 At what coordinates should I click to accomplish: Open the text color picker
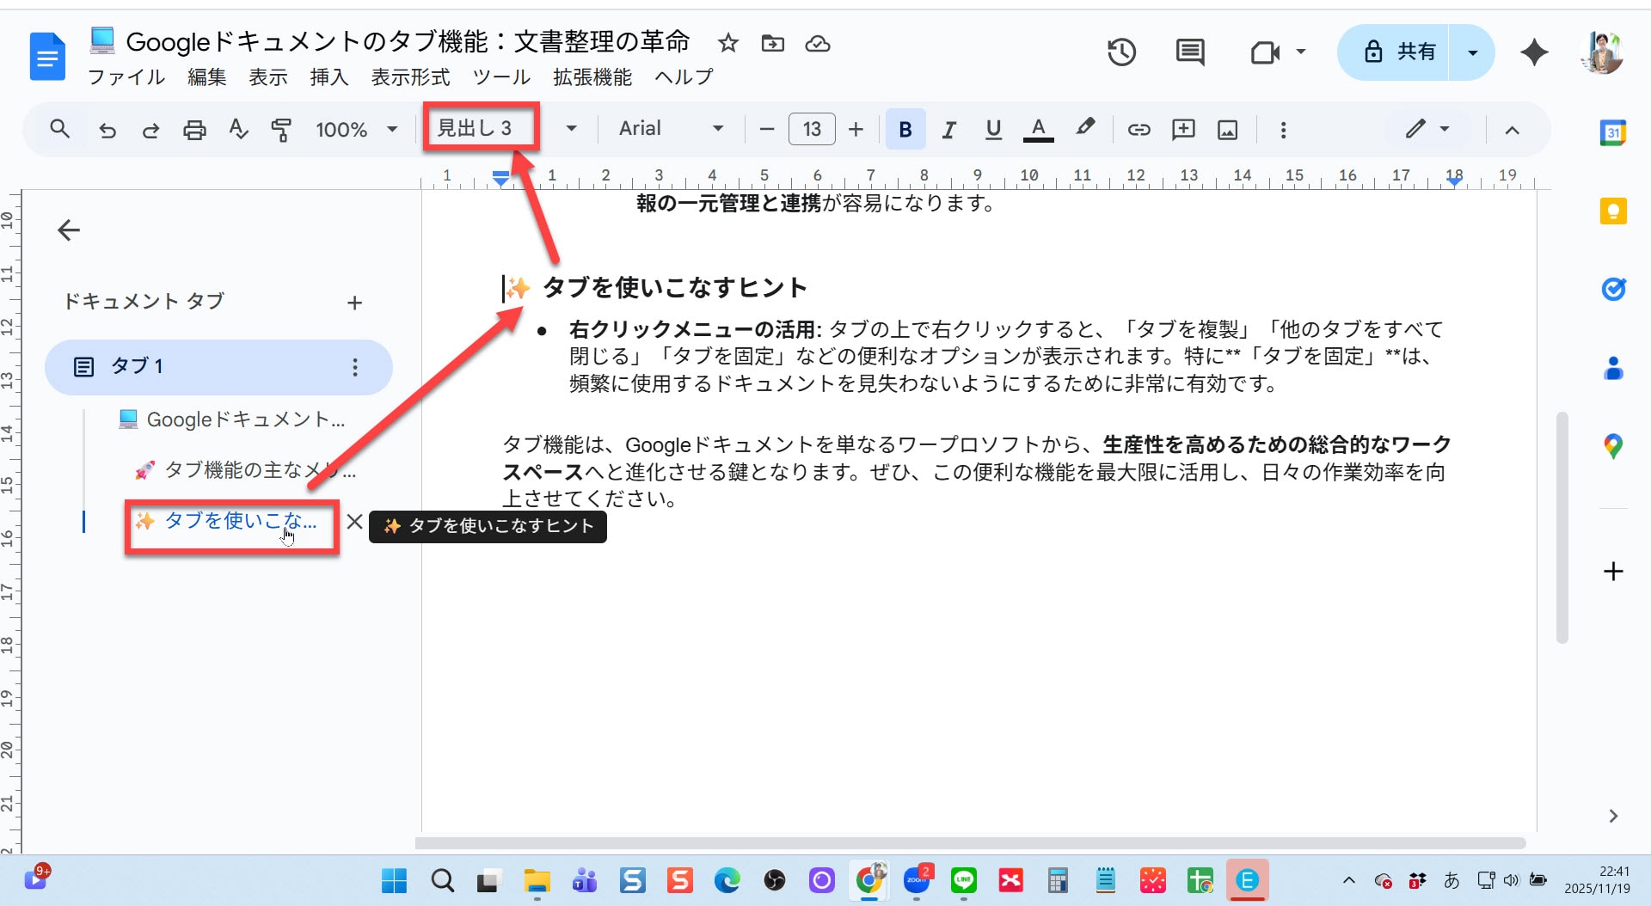[1038, 130]
